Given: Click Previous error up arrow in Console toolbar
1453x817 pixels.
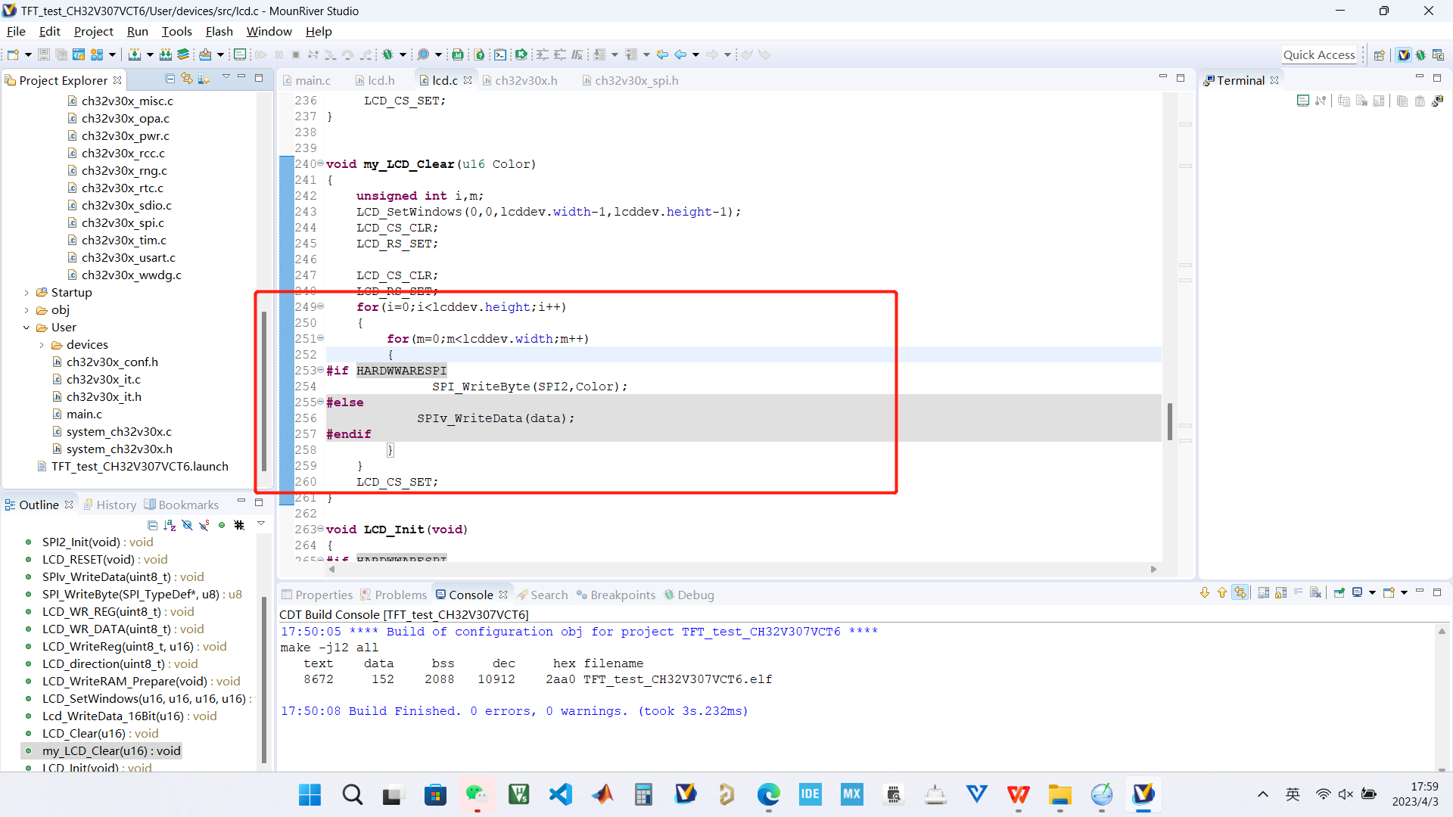Looking at the screenshot, I should coord(1221,592).
